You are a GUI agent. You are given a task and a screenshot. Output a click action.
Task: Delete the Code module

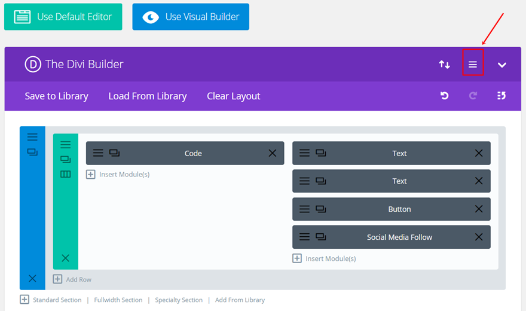273,153
